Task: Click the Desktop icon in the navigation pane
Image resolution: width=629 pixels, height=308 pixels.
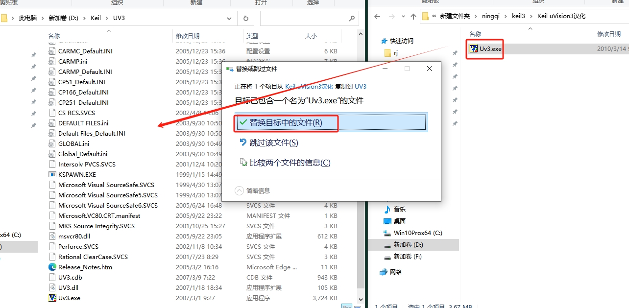Action: pos(387,221)
